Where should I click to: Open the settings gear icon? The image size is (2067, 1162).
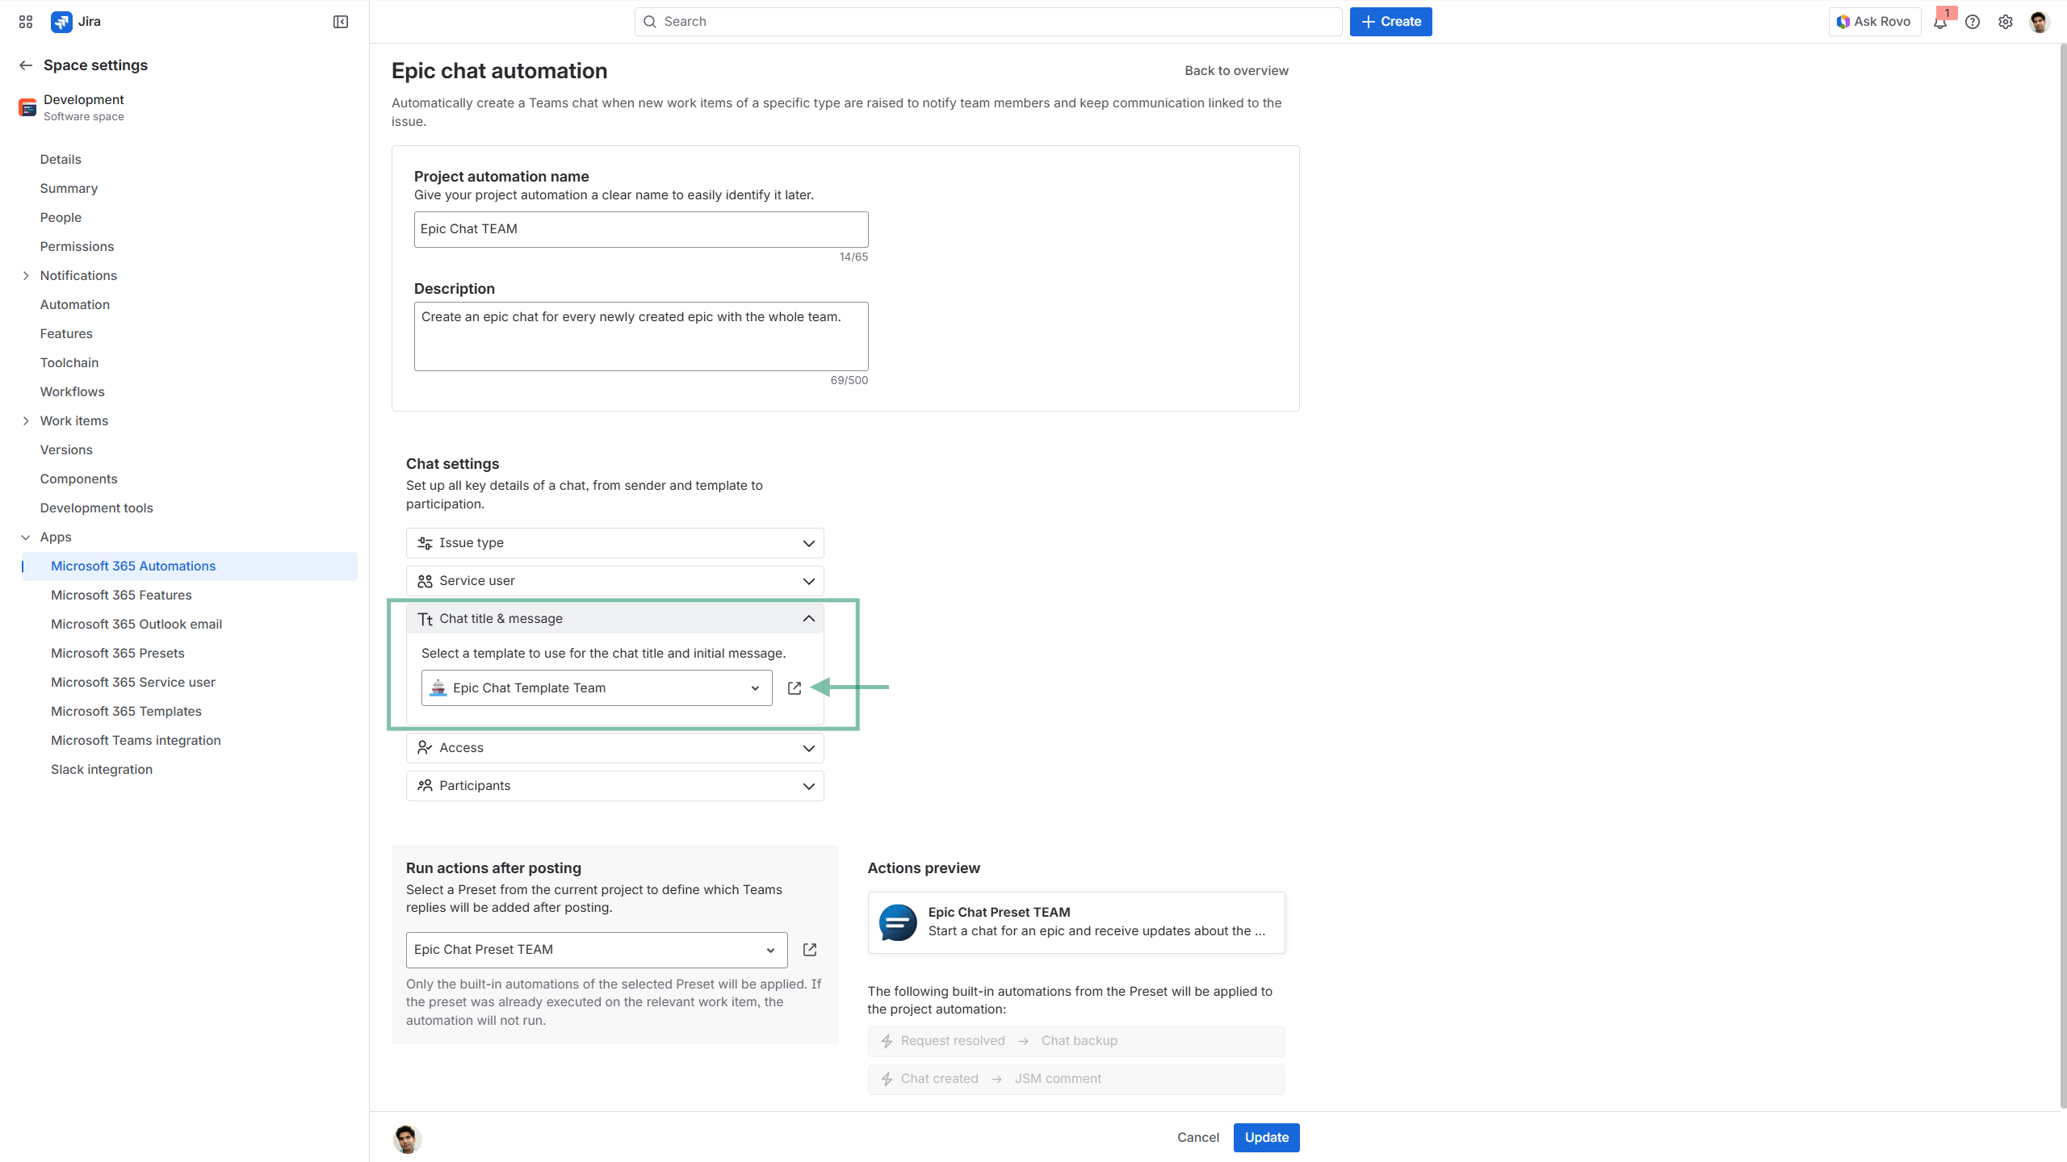[2006, 22]
